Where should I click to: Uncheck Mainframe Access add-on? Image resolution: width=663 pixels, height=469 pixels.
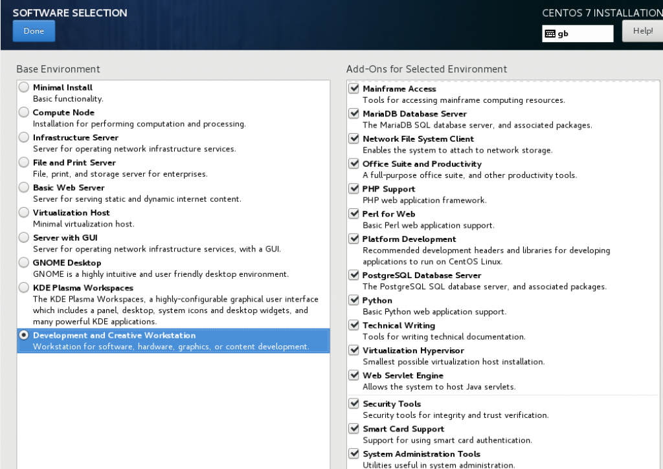coord(354,89)
